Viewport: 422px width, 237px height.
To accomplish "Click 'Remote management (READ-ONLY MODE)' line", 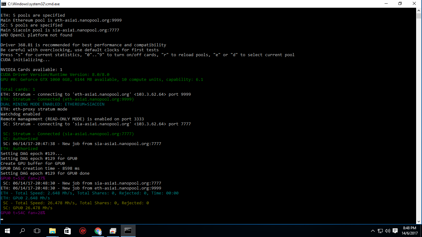I will [x=72, y=119].
